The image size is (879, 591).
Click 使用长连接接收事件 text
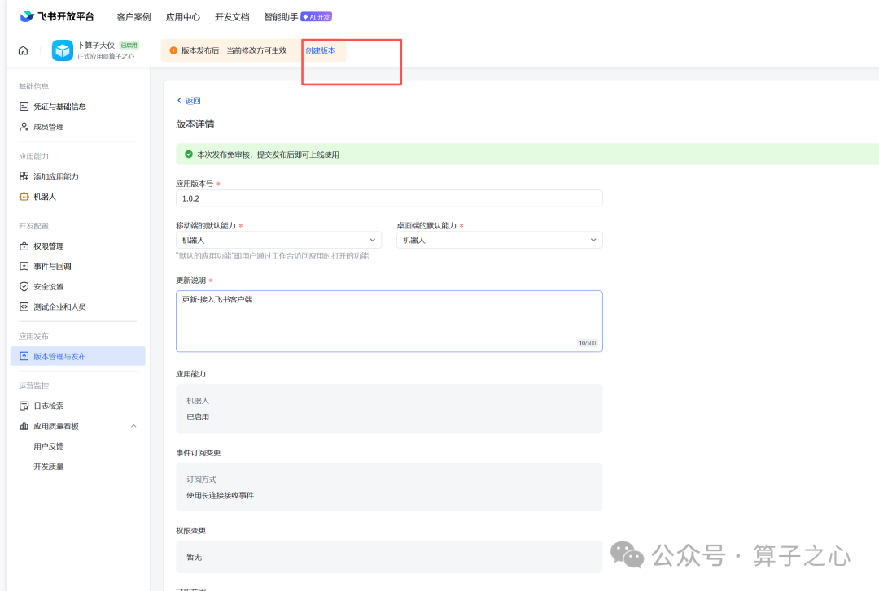pyautogui.click(x=221, y=495)
